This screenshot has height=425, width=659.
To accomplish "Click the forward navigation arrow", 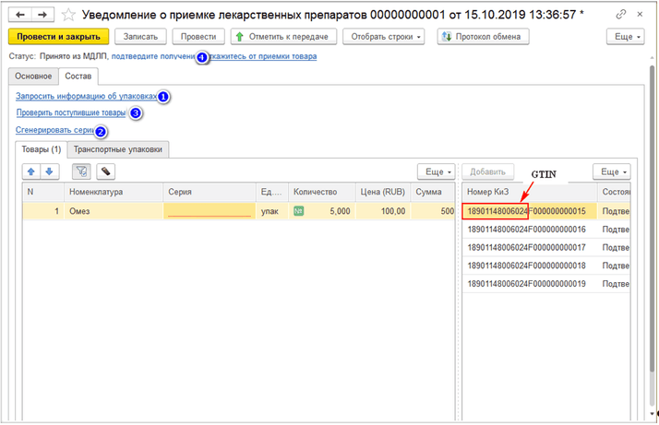I will [42, 15].
